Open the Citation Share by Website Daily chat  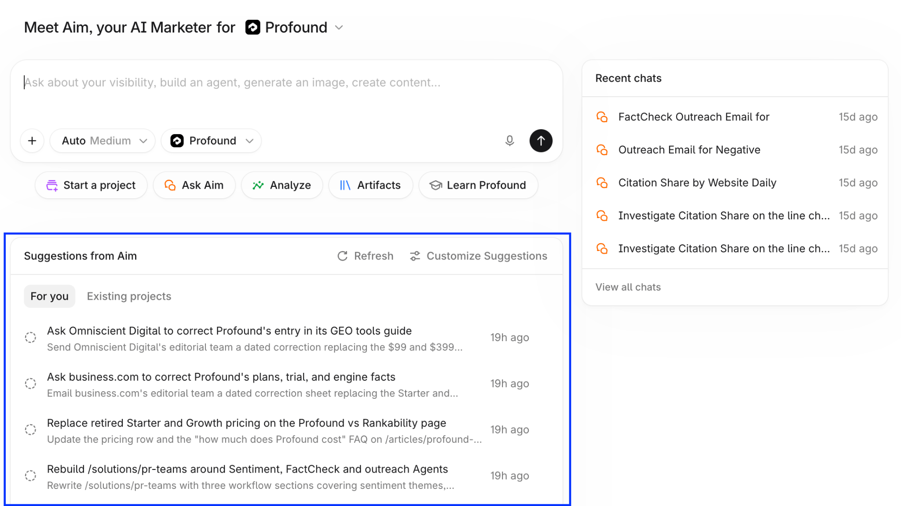pos(735,183)
